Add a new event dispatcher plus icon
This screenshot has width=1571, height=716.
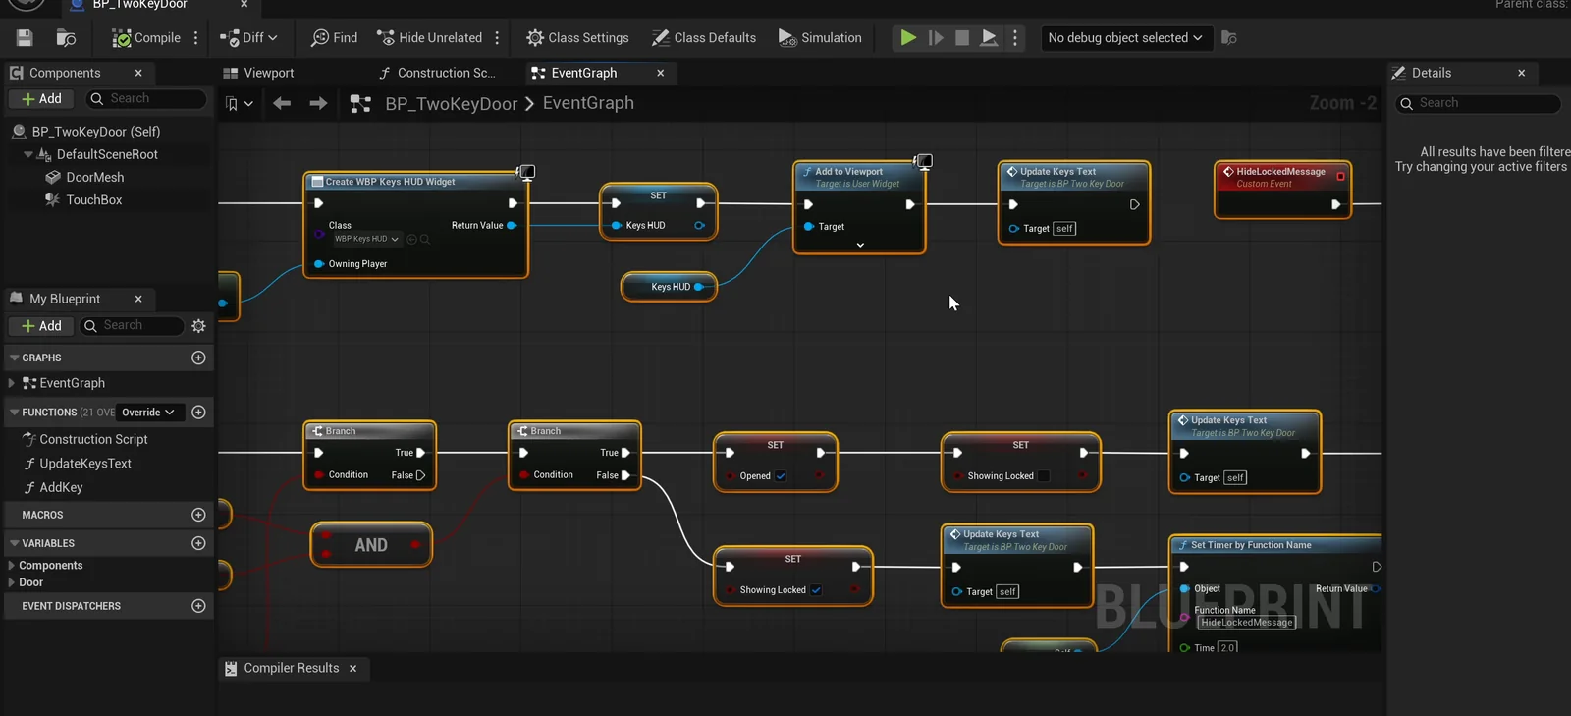click(198, 606)
